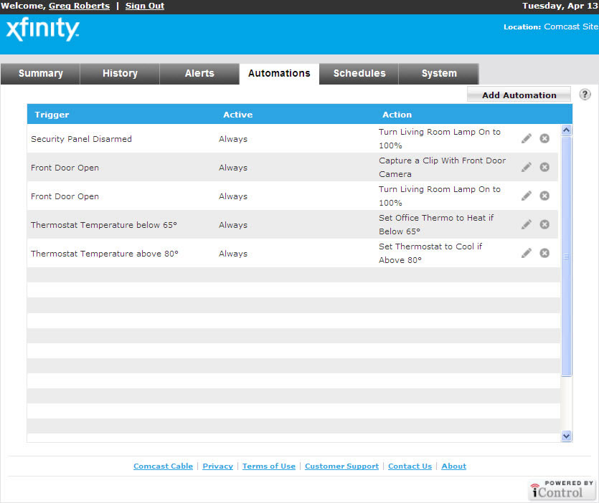Click the Trigger column header
This screenshot has height=503, width=599.
[x=52, y=115]
